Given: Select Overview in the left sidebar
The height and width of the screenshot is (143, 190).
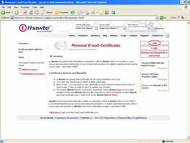Looking at the screenshot, I should click(24, 43).
